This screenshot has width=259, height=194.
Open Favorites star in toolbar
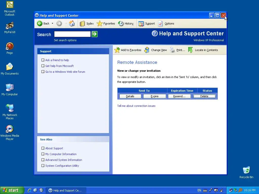coord(100,23)
